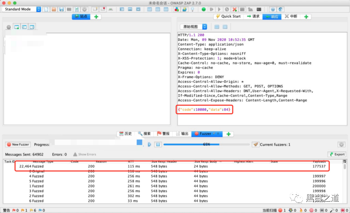350x213 pixels.
Task: Open the 原始视图 view dropdown
Action: tap(193, 27)
